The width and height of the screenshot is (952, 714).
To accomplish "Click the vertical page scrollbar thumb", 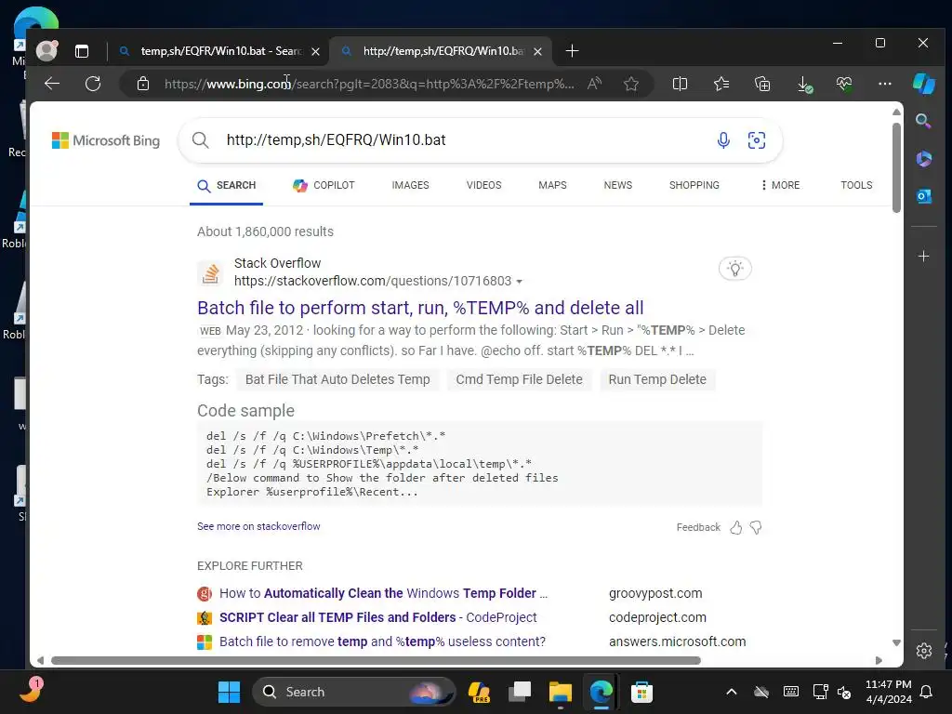I will pyautogui.click(x=896, y=168).
